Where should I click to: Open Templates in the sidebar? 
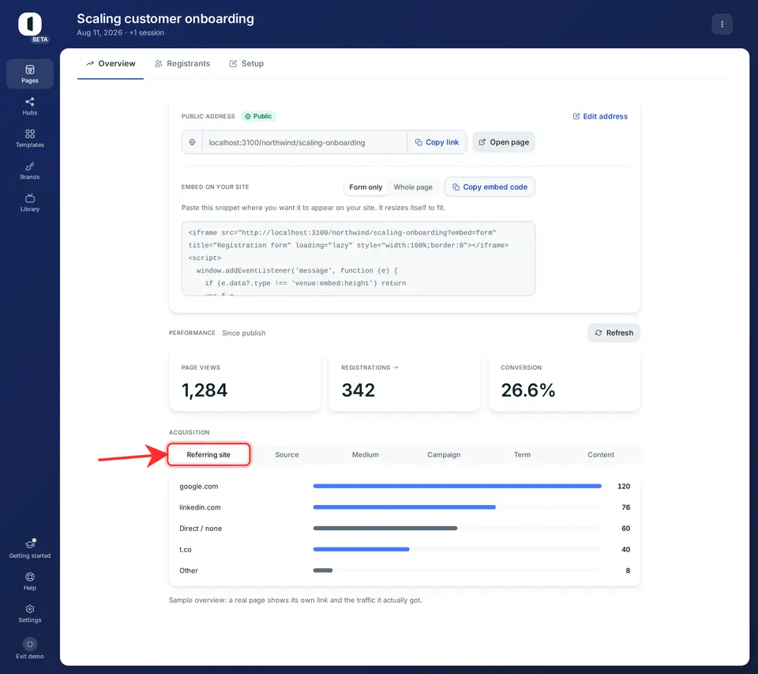tap(30, 138)
